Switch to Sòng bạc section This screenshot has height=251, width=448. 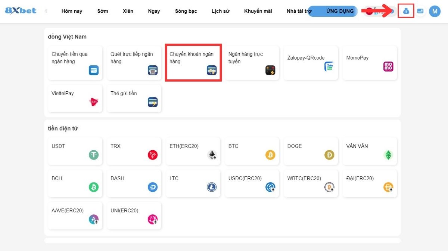coord(186,11)
